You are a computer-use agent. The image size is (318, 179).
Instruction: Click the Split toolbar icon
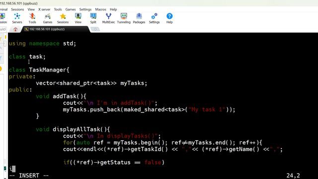pos(93,18)
